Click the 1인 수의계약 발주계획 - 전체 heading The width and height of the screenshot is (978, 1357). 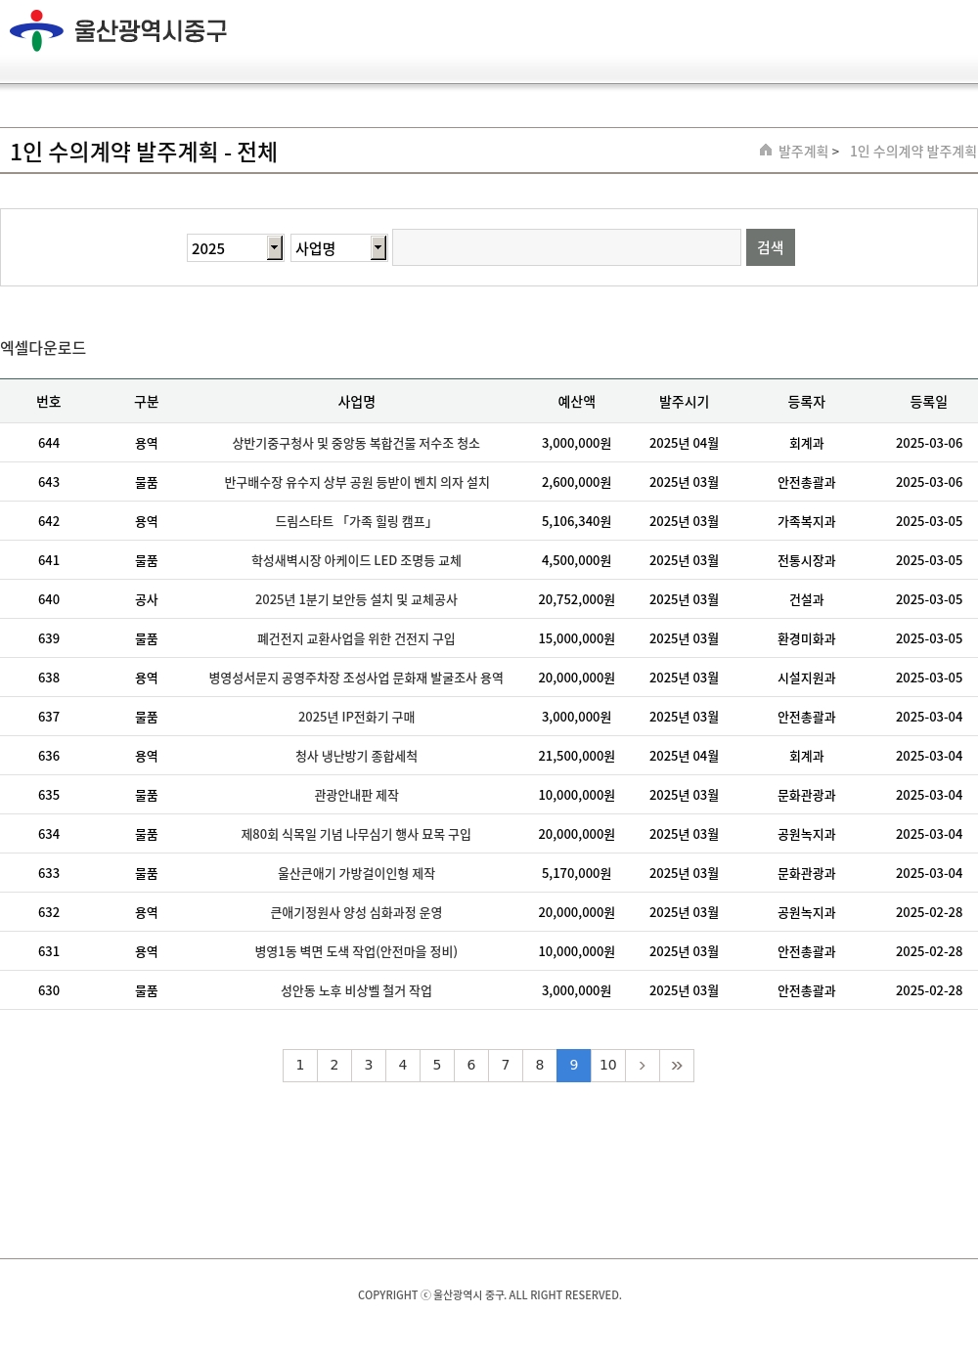pos(144,152)
